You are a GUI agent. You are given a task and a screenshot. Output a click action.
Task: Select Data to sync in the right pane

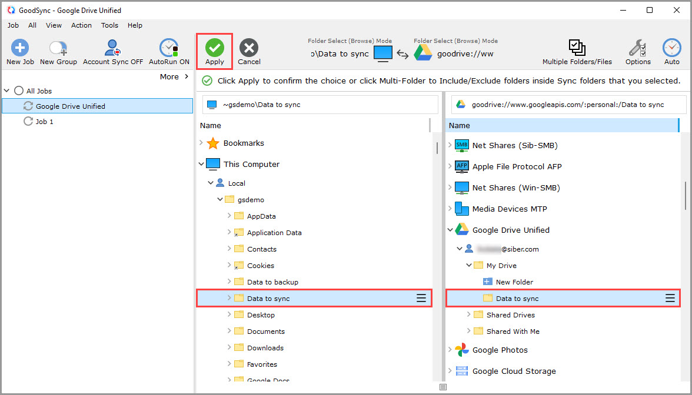563,299
